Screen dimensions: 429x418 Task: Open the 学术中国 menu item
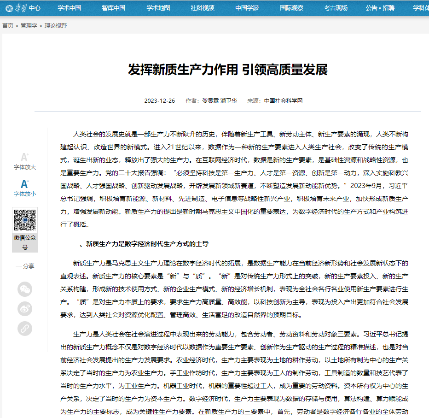69,8
